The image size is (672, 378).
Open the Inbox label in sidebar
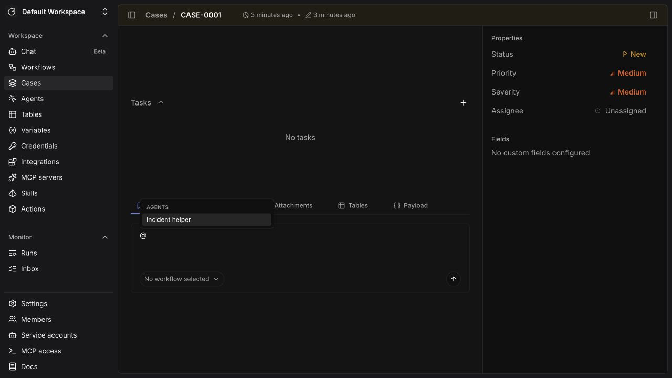pos(30,269)
